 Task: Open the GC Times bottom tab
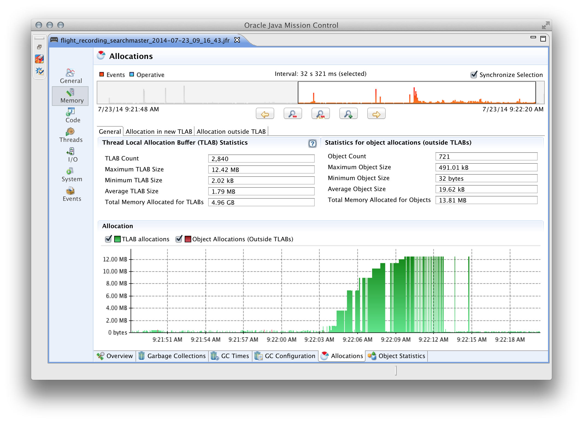point(230,356)
